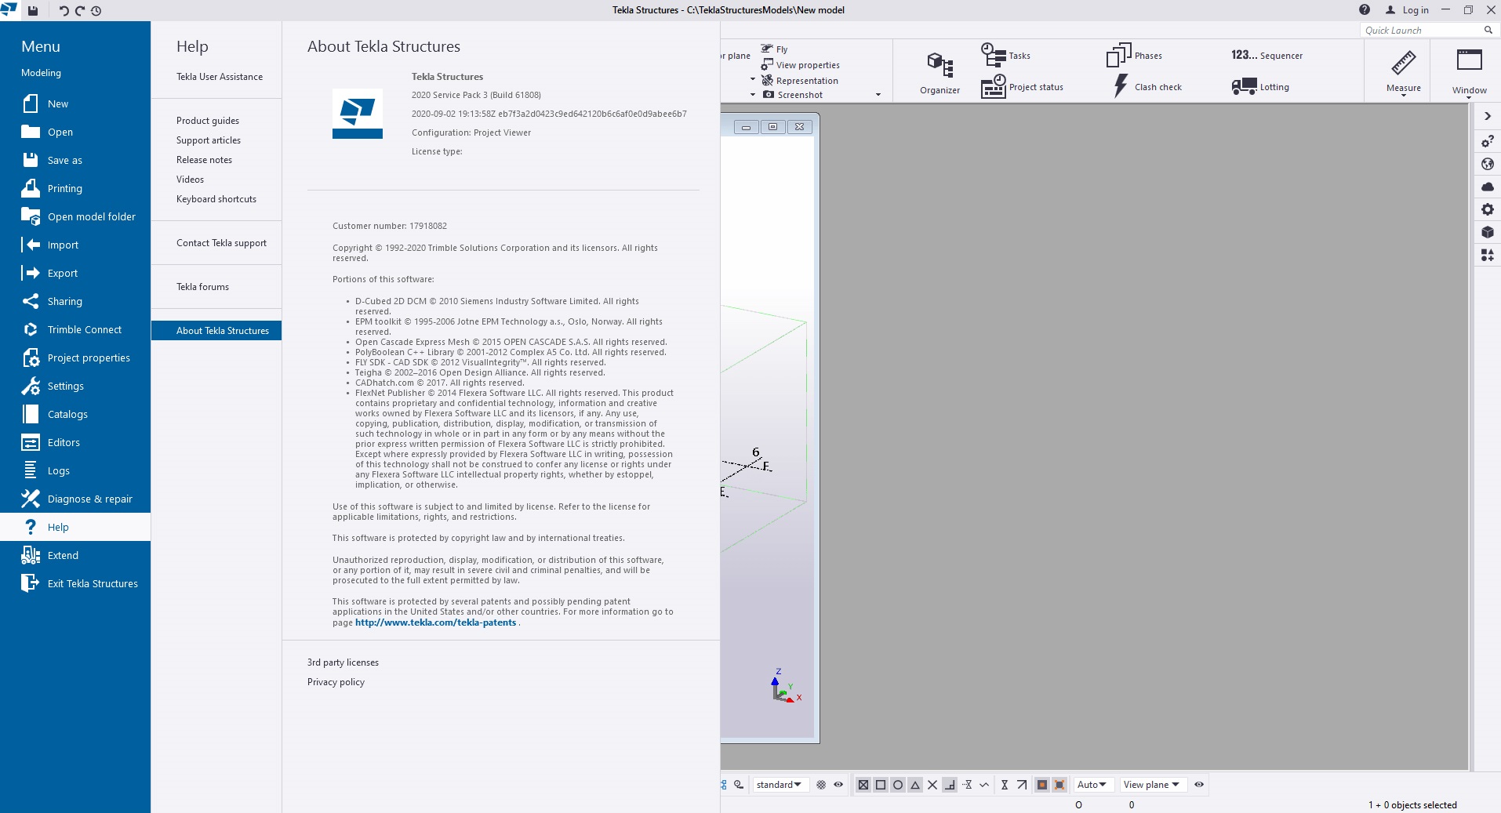Select the Measure ruler tool
The image size is (1501, 813).
1403,64
